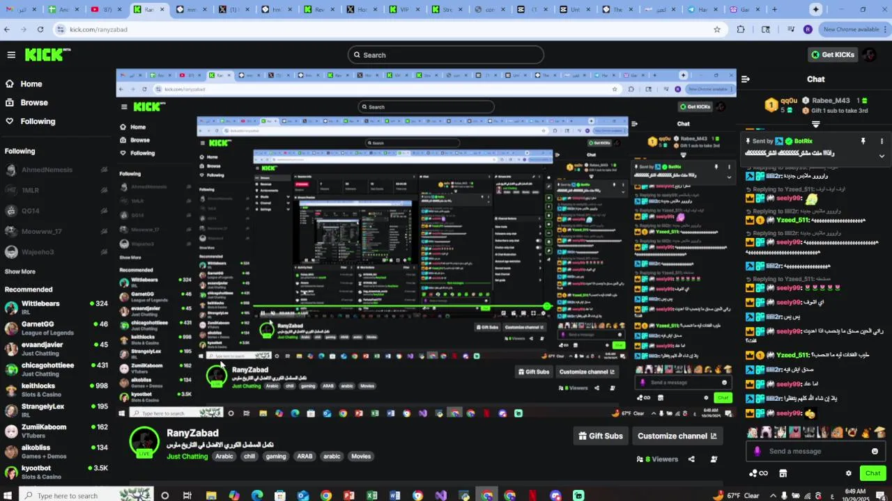Open a new Chrome tab
892x501 pixels.
pyautogui.click(x=774, y=10)
